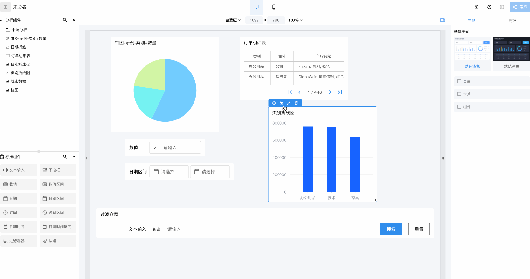
Task: Select the 文本输入 standard component
Action: click(19, 170)
